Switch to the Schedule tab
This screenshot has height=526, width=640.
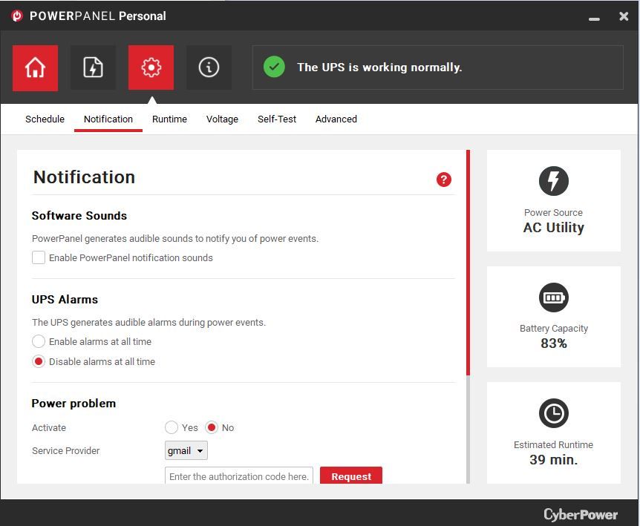coord(45,119)
